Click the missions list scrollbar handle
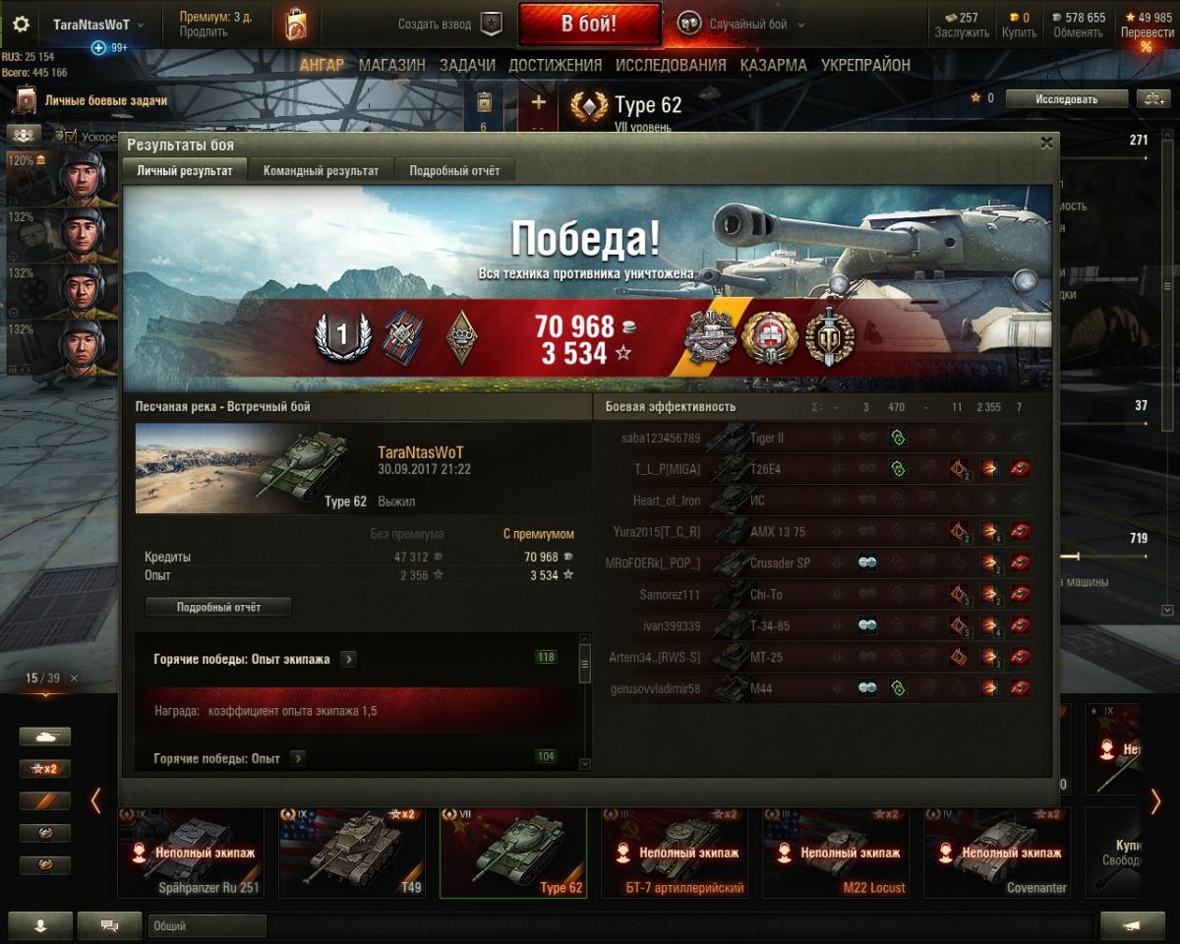The height and width of the screenshot is (944, 1180). click(x=585, y=664)
